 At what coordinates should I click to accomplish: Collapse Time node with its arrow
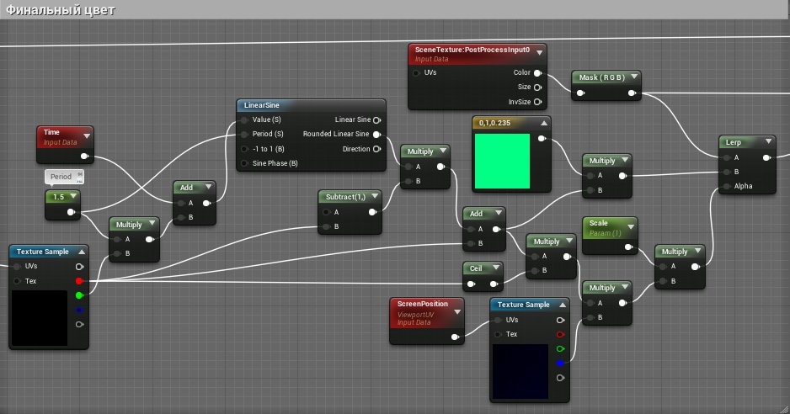click(x=87, y=136)
